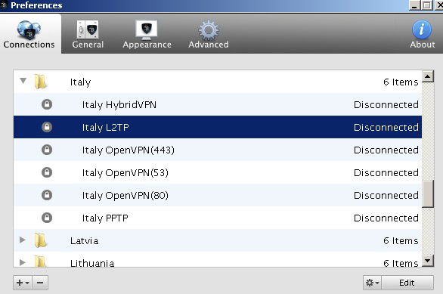Image resolution: width=443 pixels, height=294 pixels.
Task: Click the Latvia folder's 6 Items count
Action: (401, 240)
